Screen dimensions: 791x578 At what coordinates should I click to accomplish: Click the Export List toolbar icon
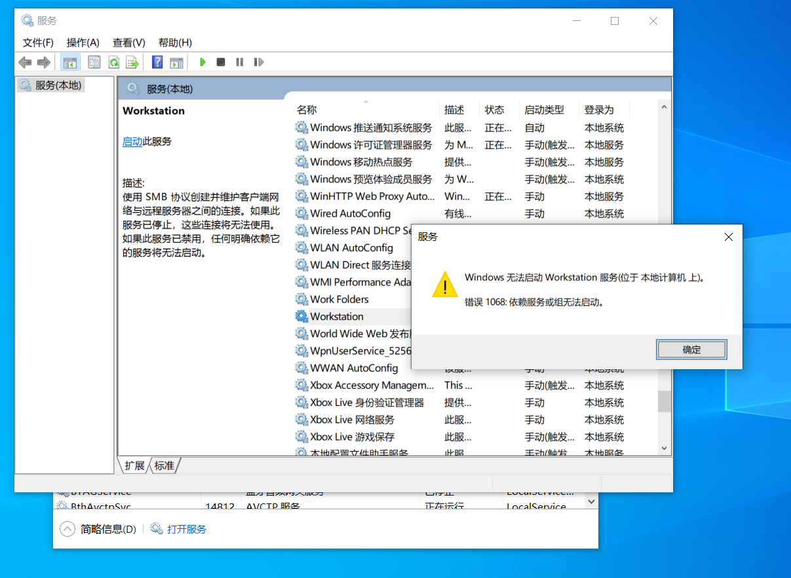tap(132, 62)
